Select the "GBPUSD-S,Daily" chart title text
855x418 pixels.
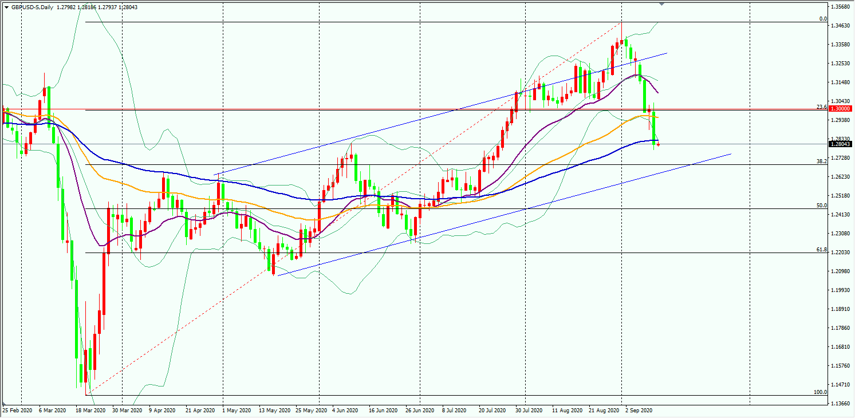pos(33,7)
